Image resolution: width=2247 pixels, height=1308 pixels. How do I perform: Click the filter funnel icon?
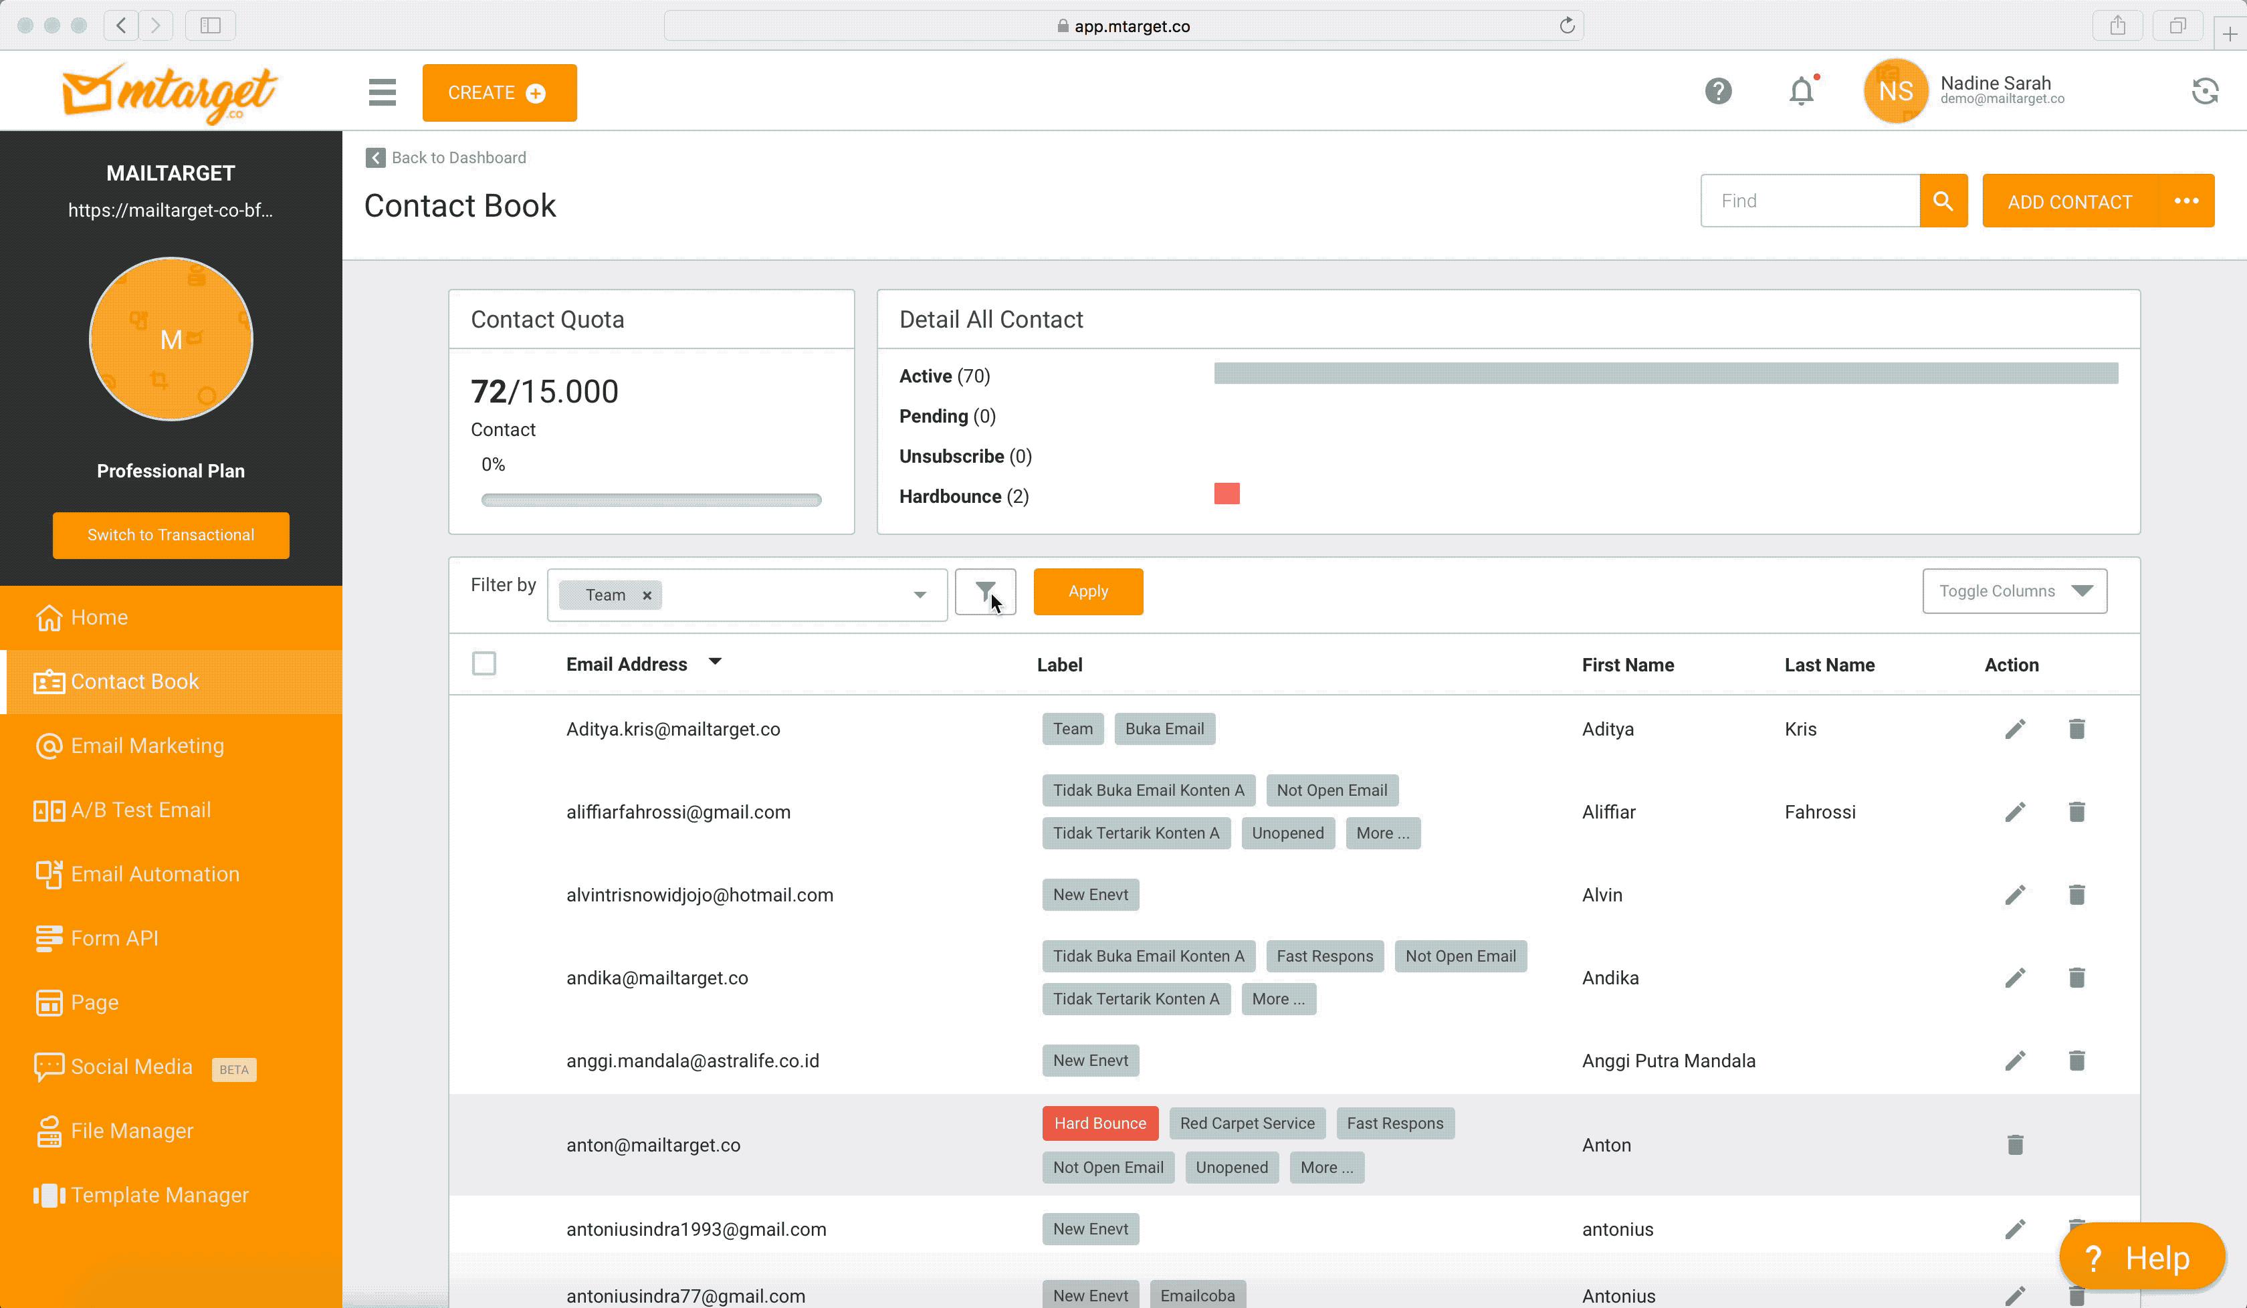coord(984,591)
